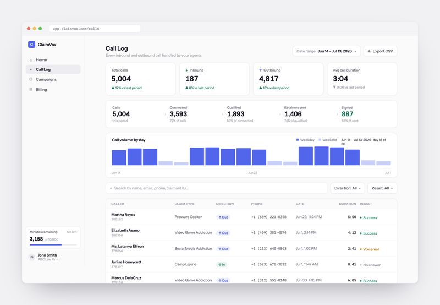Image resolution: width=440 pixels, height=305 pixels.
Task: Click phone +1 (409) 351-4574
Action: (x=269, y=233)
